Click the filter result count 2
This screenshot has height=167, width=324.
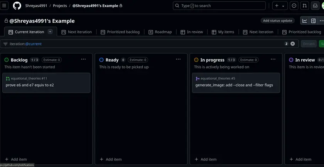tap(286, 44)
